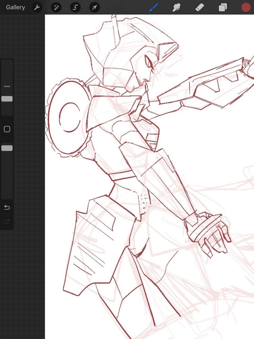The height and width of the screenshot is (339, 254).
Task: Return to the Gallery
Action: [x=15, y=7]
